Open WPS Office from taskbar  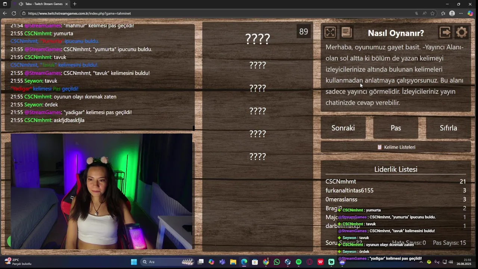[x=320, y=262]
